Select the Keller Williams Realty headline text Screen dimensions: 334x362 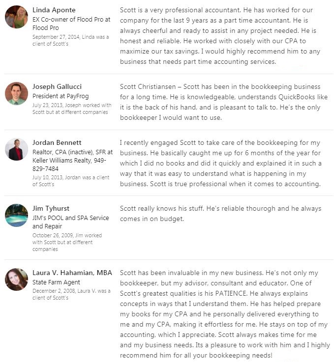[x=72, y=160]
